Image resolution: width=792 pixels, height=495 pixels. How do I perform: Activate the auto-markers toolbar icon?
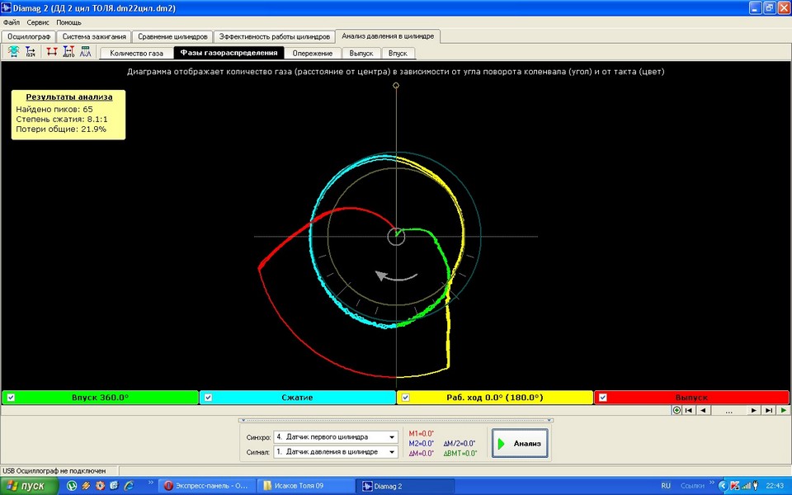68,51
